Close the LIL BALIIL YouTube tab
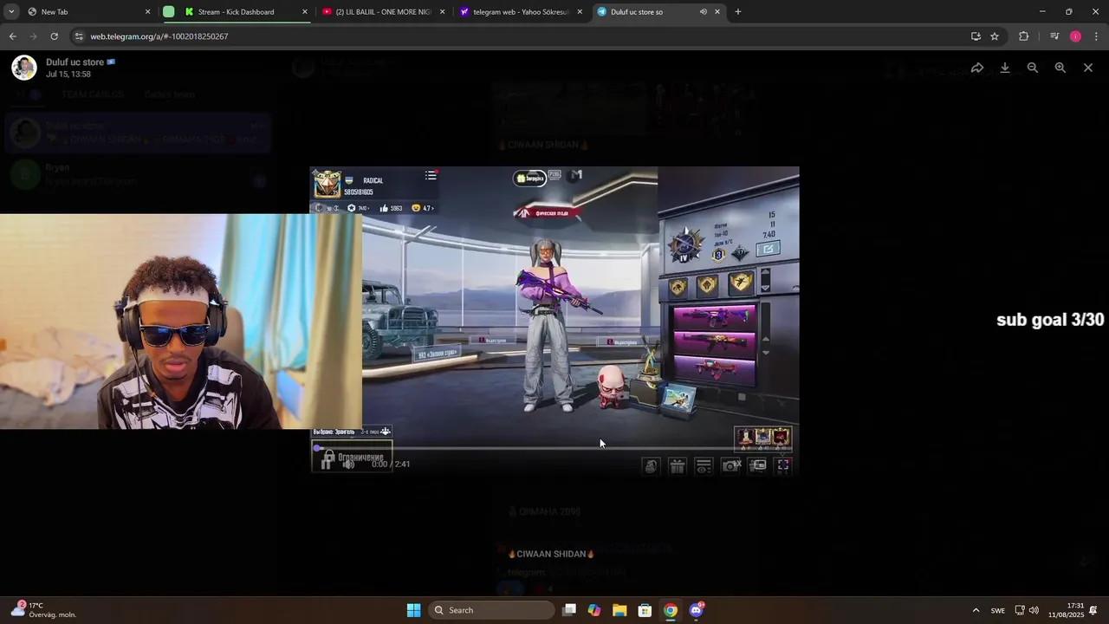The height and width of the screenshot is (624, 1109). coord(443,12)
